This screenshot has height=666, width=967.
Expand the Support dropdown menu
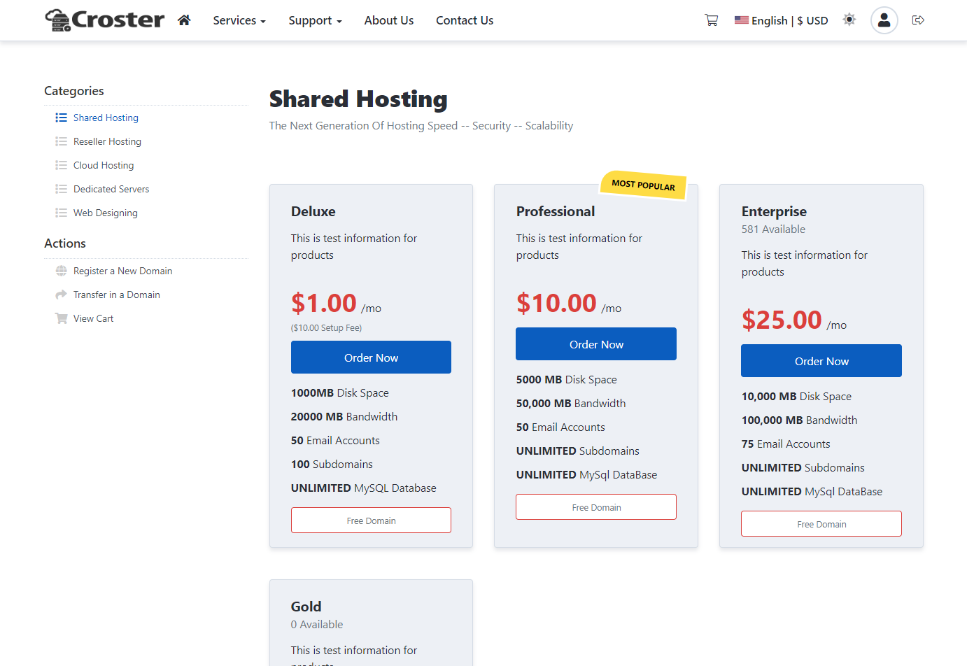click(x=315, y=20)
